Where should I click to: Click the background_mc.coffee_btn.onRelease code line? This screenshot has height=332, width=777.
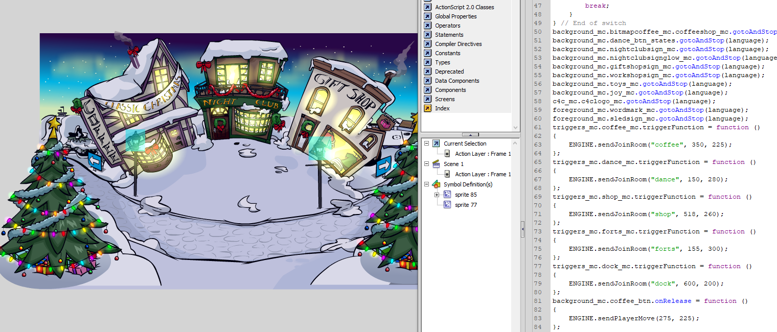(x=650, y=301)
